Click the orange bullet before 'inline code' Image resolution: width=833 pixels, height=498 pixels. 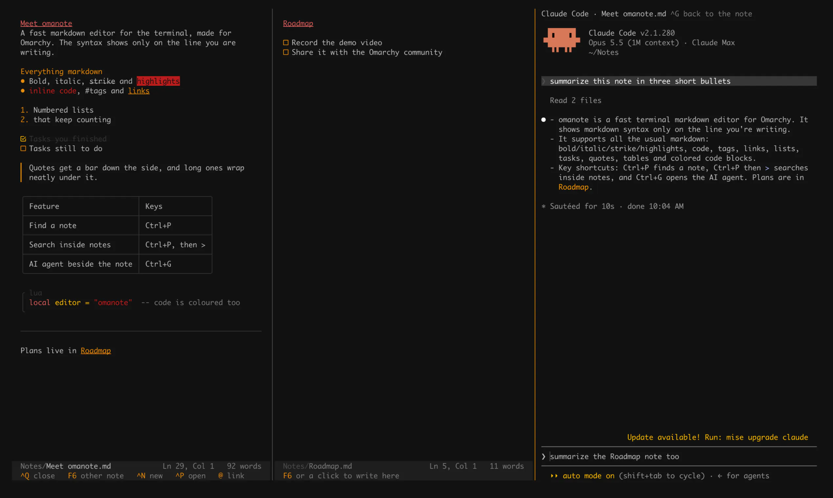tap(23, 91)
